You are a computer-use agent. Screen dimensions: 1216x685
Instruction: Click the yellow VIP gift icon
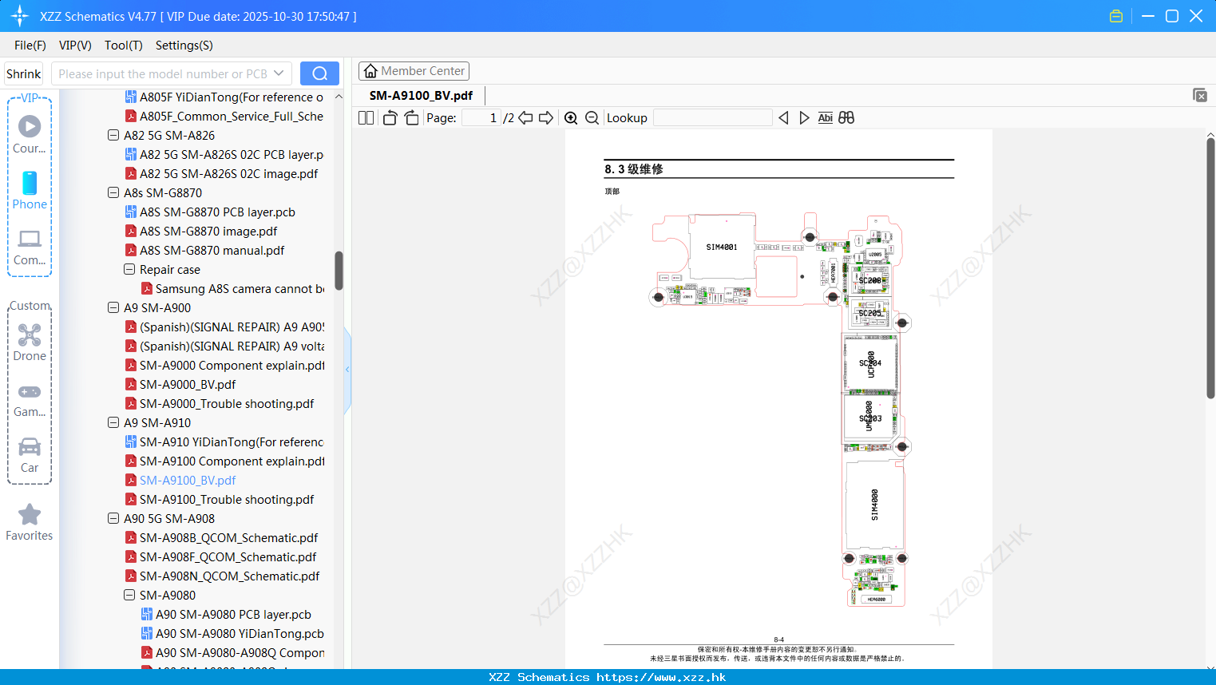coord(1116,16)
